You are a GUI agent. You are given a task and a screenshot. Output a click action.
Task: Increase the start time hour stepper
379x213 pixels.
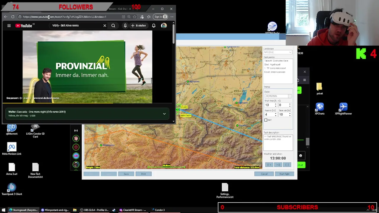tap(276, 104)
